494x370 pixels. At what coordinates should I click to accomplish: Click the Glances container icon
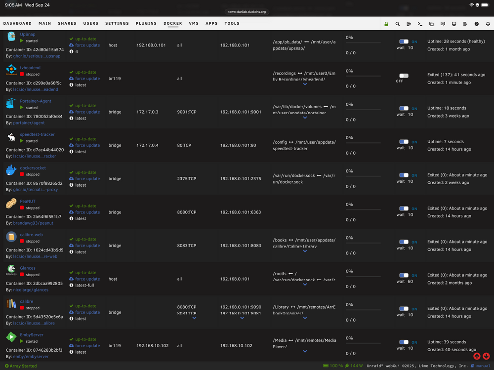(x=11, y=270)
